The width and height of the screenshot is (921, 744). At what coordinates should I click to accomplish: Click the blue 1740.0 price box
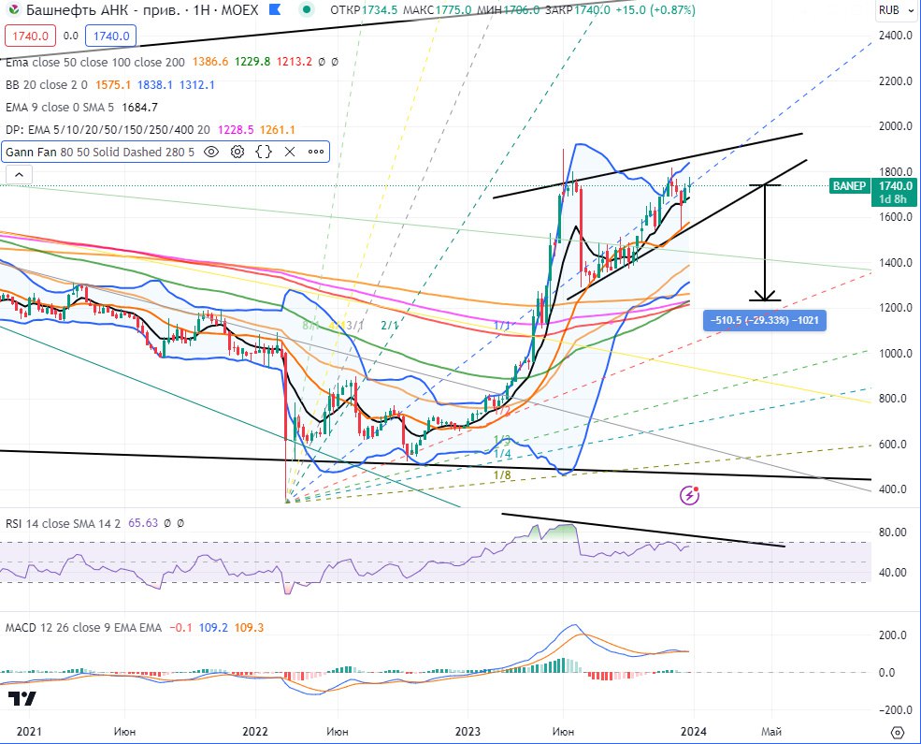(111, 36)
